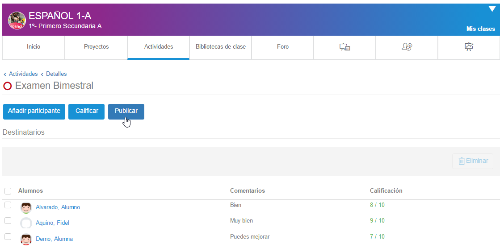Click the ESPAÑOL 1-A class avatar
The image size is (504, 248).
click(x=17, y=21)
